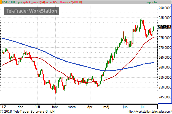Click the naponta interval label
This screenshot has height=114, width=172.
coord(151,2)
